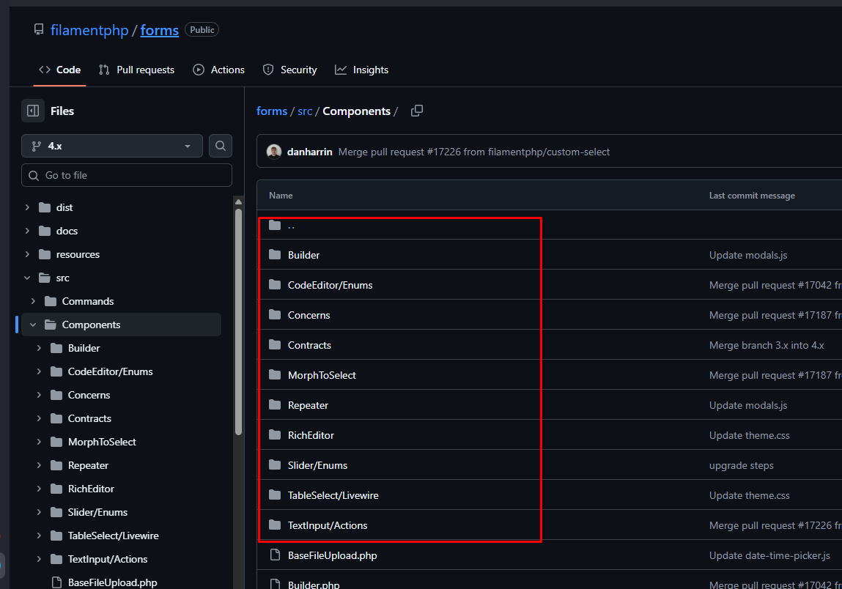Click the BaseFileUpload.php file icon in list

point(275,555)
